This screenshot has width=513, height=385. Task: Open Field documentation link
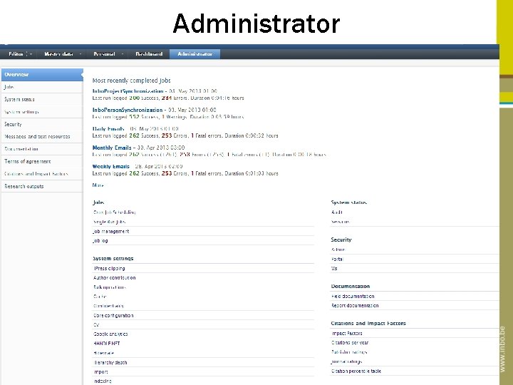coord(353,297)
